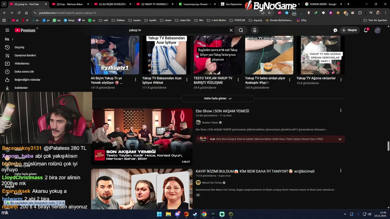Click the Mesut Can Tomay channel avatar
390x219 pixels.
click(198, 182)
